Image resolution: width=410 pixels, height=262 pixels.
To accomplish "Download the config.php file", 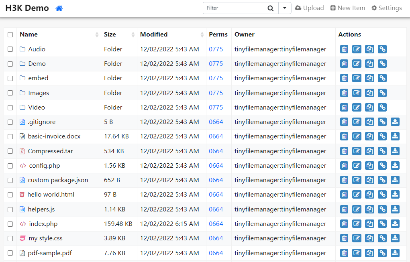I will point(395,166).
